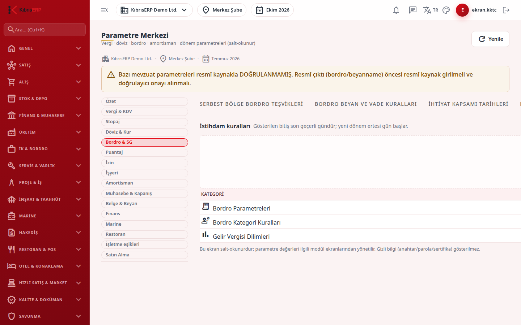This screenshot has height=325, width=521.
Task: Click Gelir Vergisi Dilimleri row text
Action: [x=241, y=237]
